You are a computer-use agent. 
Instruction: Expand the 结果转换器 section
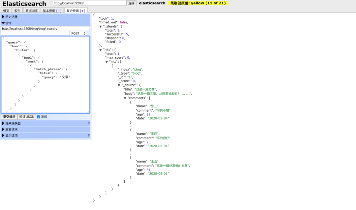coord(45,123)
